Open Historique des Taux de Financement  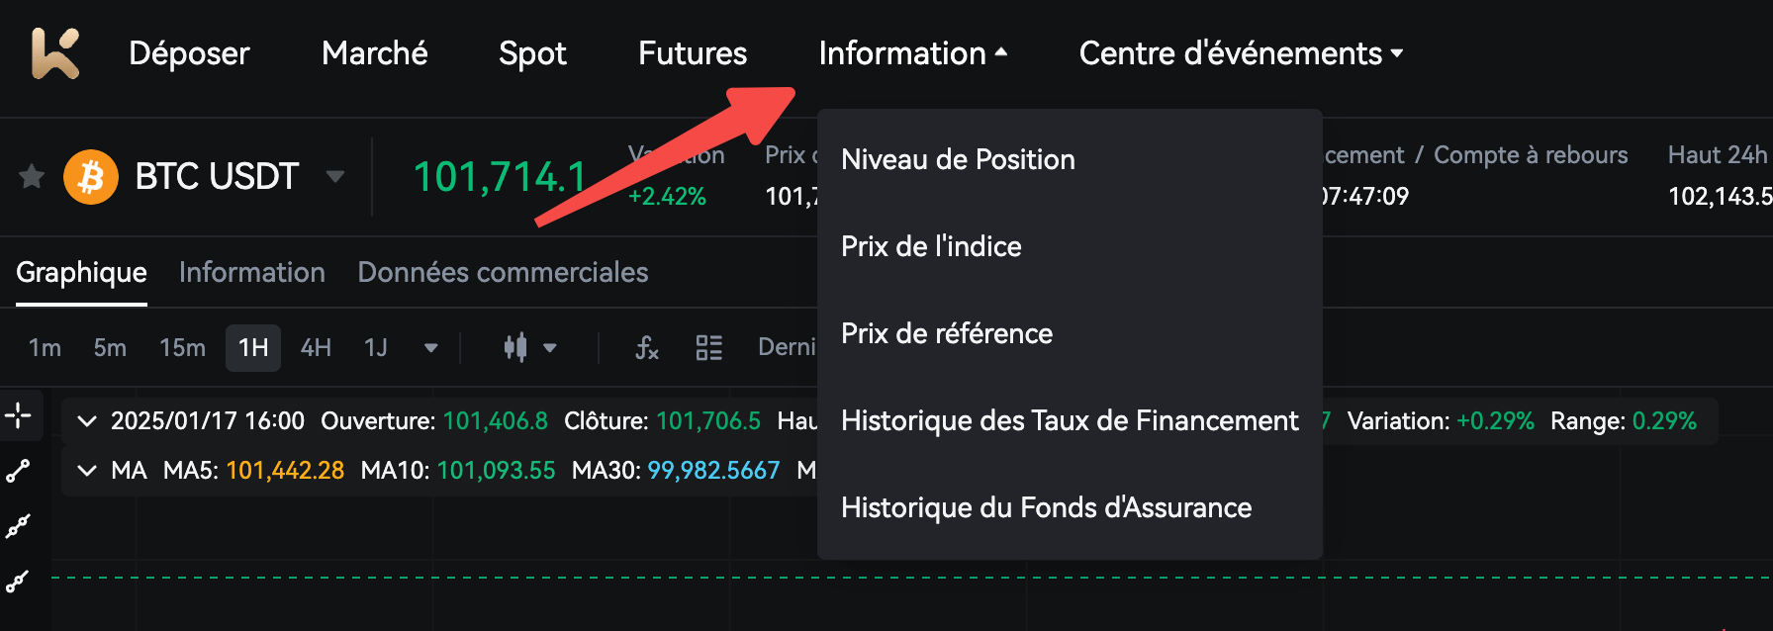(1070, 420)
